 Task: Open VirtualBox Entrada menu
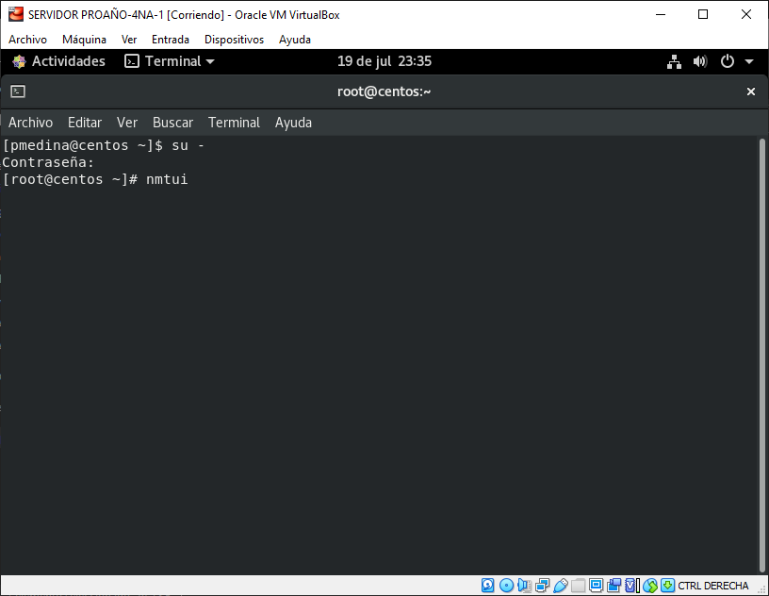coord(171,40)
